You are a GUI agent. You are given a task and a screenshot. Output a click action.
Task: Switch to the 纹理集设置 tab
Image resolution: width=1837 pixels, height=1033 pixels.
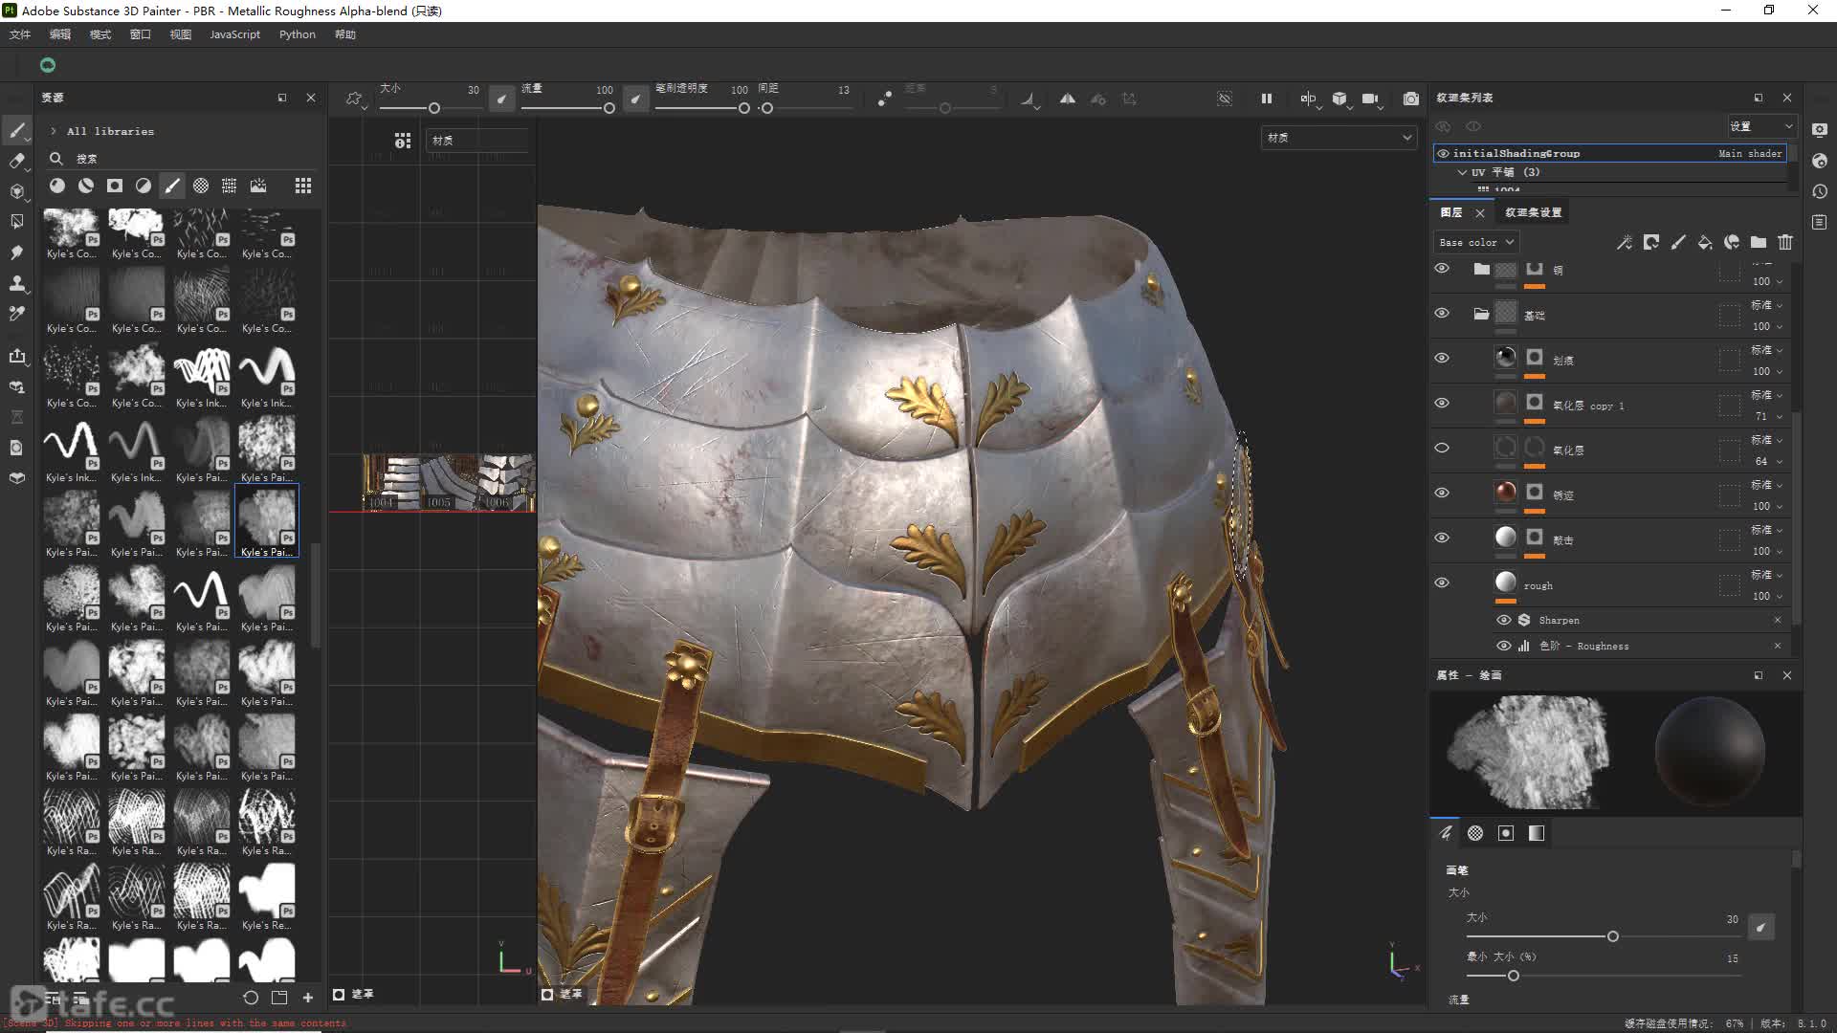[x=1533, y=212]
